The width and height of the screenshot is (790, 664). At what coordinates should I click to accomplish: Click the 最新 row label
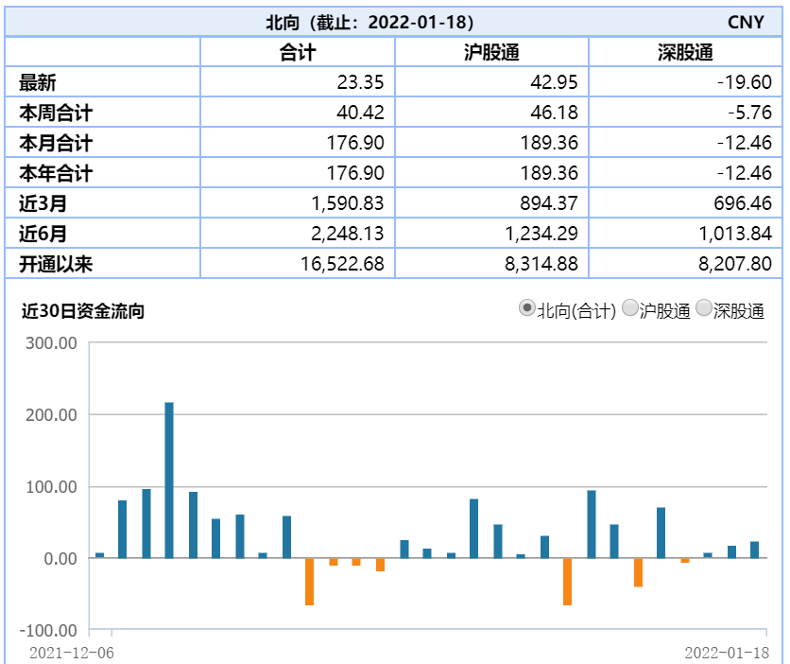pos(37,82)
